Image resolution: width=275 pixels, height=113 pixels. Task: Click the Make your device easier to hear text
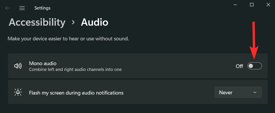point(68,39)
